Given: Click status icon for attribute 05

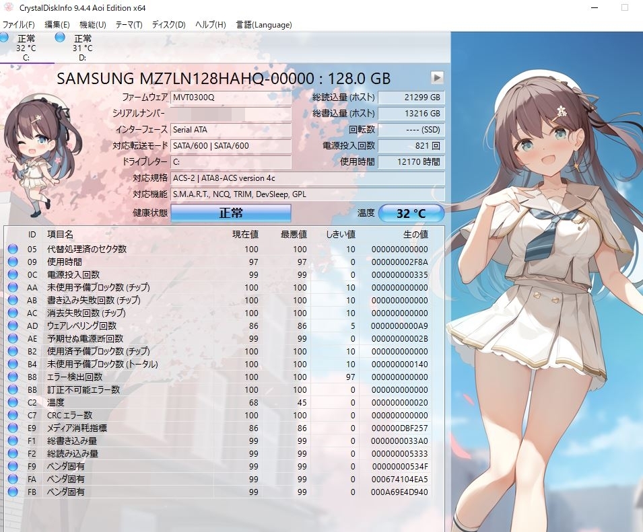Looking at the screenshot, I should pyautogui.click(x=13, y=249).
